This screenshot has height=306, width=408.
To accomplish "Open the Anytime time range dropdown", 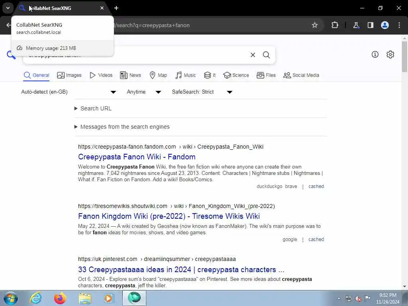I will 143,92.
